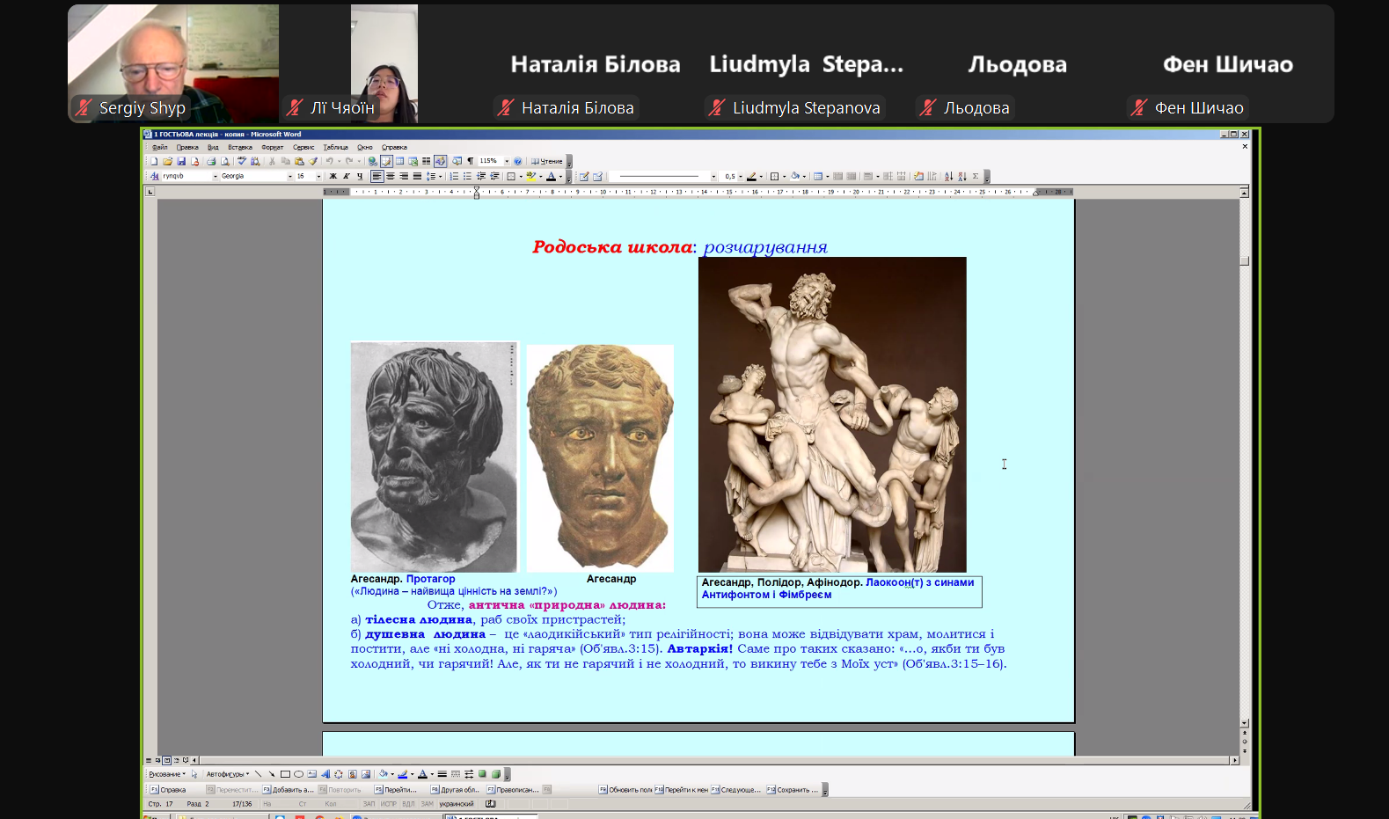Open the Таблица menu
Screen dimensions: 1389x819
click(x=335, y=147)
